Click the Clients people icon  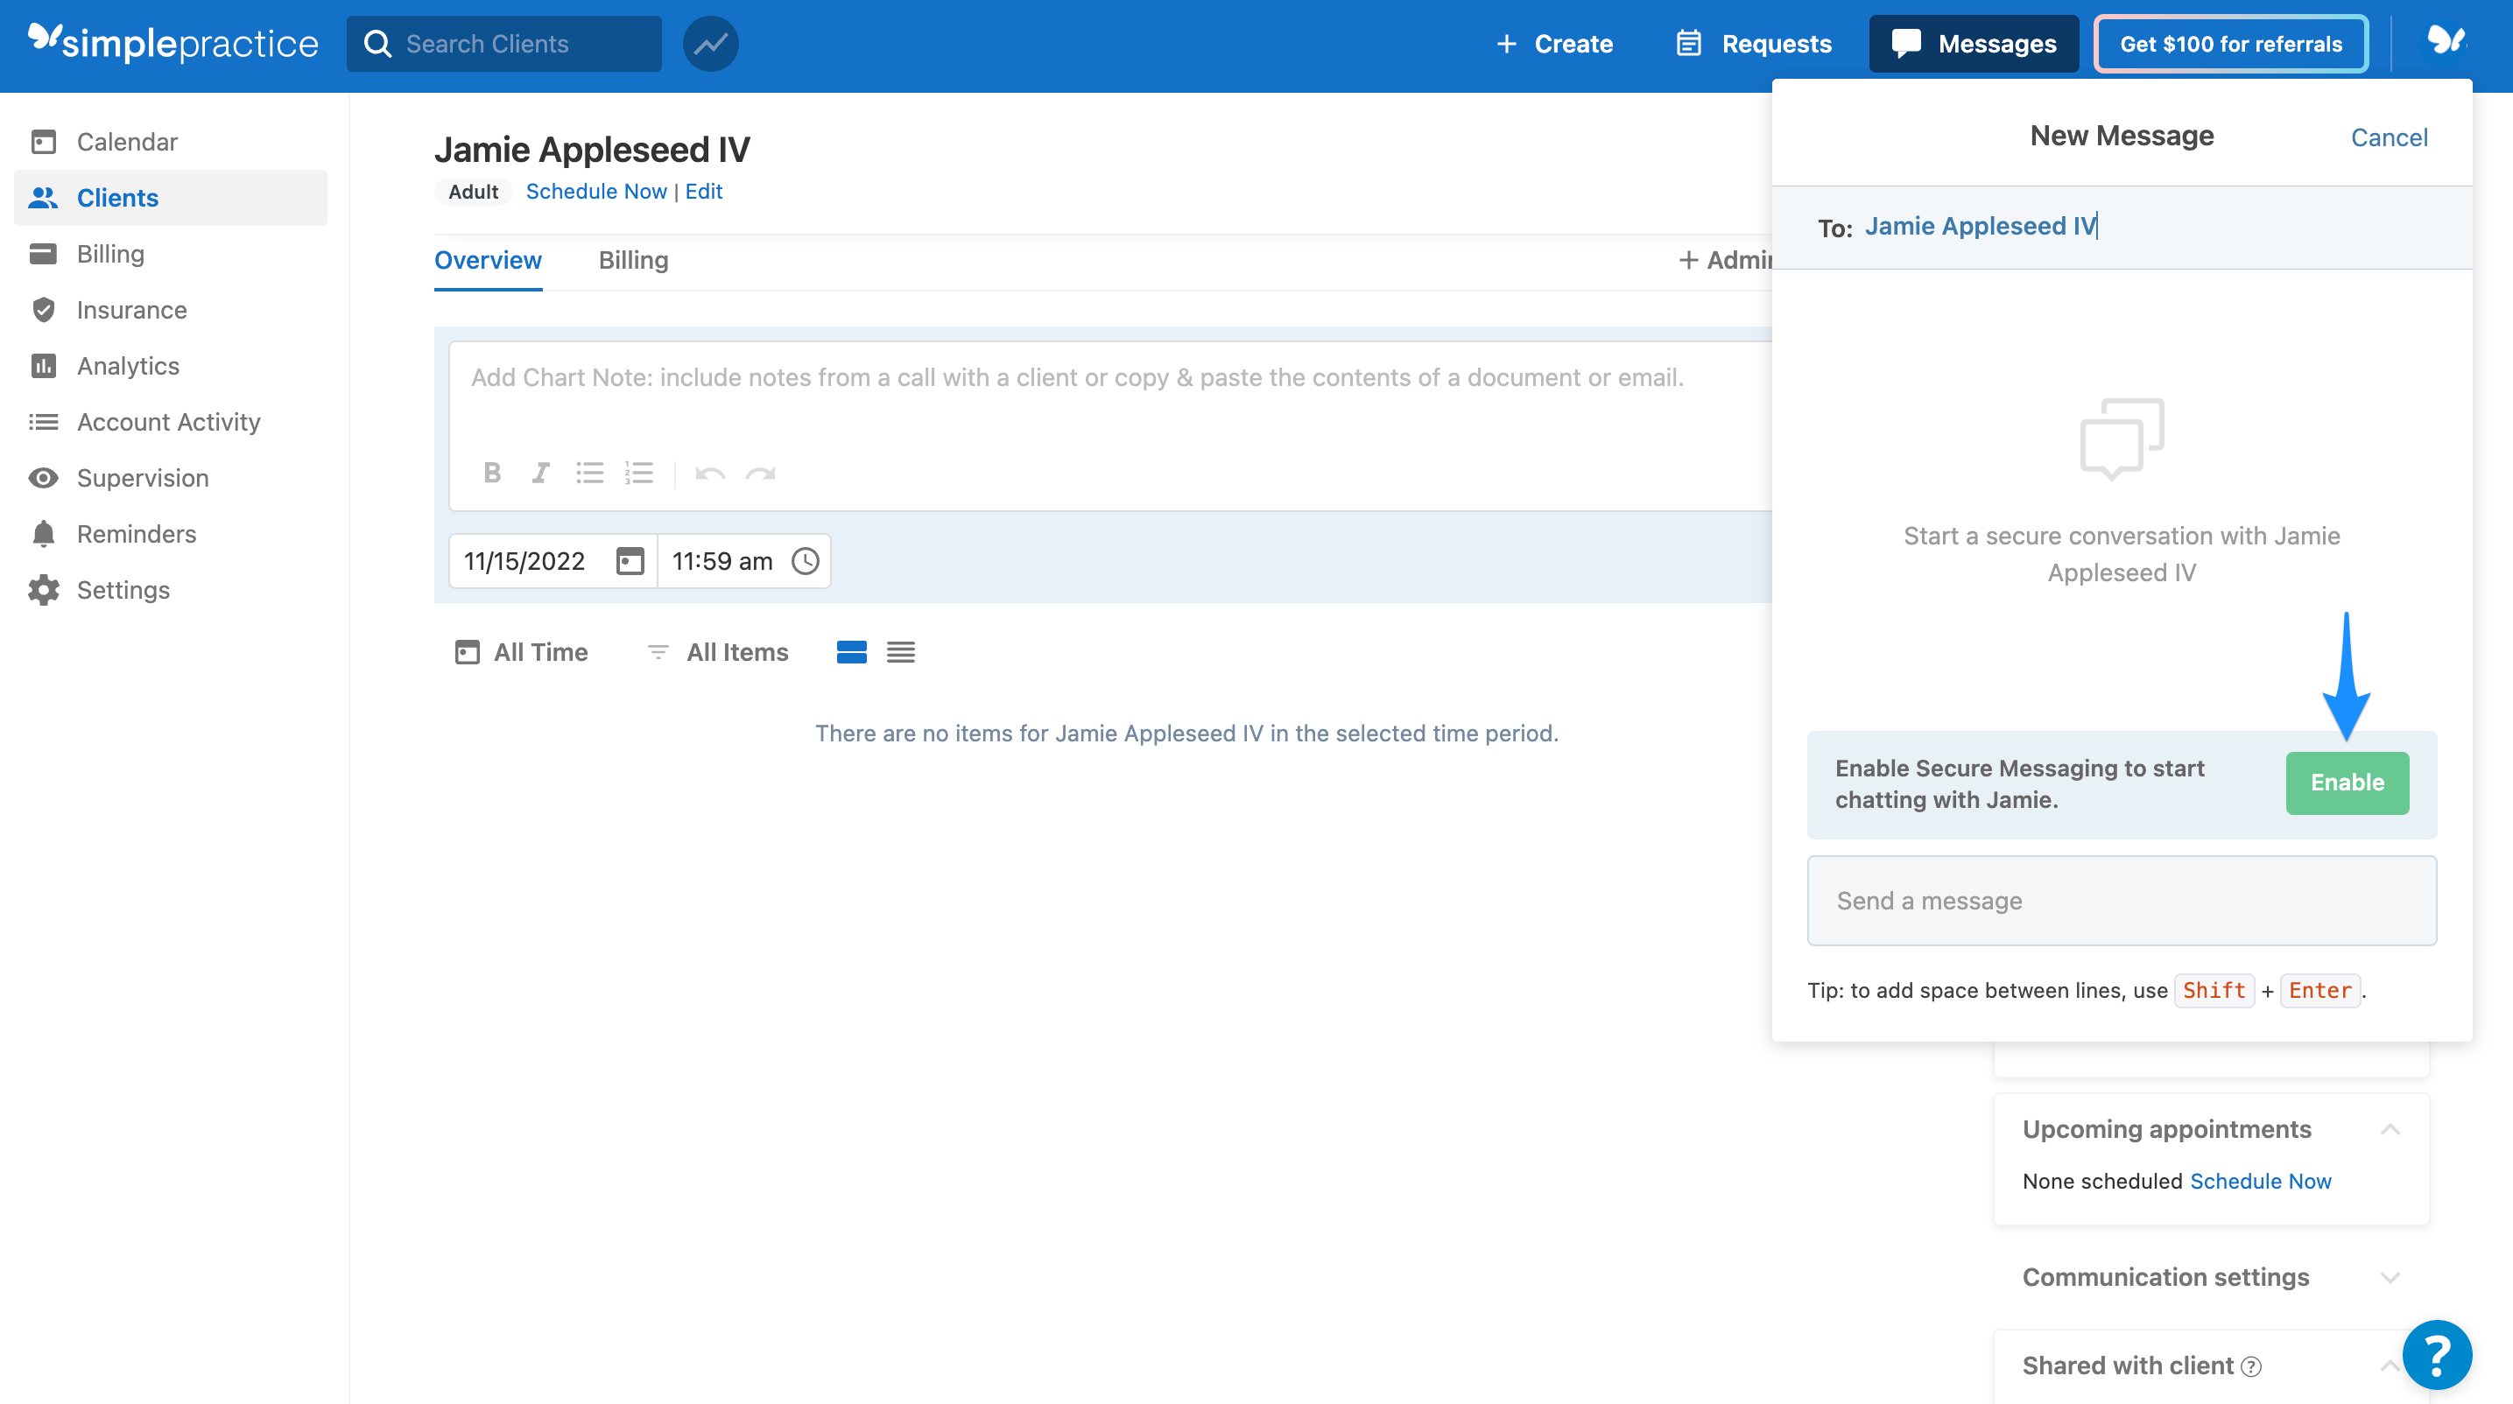click(x=43, y=198)
